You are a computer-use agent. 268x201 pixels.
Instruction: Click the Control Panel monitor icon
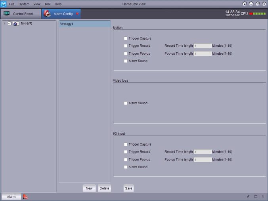pos(6,13)
